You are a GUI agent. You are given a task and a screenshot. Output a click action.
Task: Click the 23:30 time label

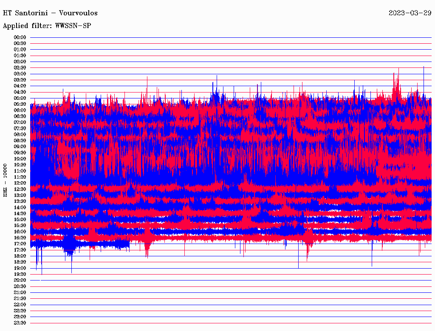coord(20,323)
